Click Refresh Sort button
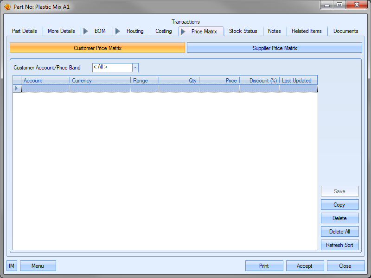The image size is (371, 278). tap(339, 245)
